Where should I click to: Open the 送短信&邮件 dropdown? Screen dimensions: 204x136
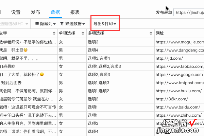click(14, 24)
